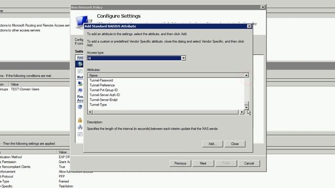Click the horizontal scrollbar track
This screenshot has height=188, width=335.
(x=165, y=112)
